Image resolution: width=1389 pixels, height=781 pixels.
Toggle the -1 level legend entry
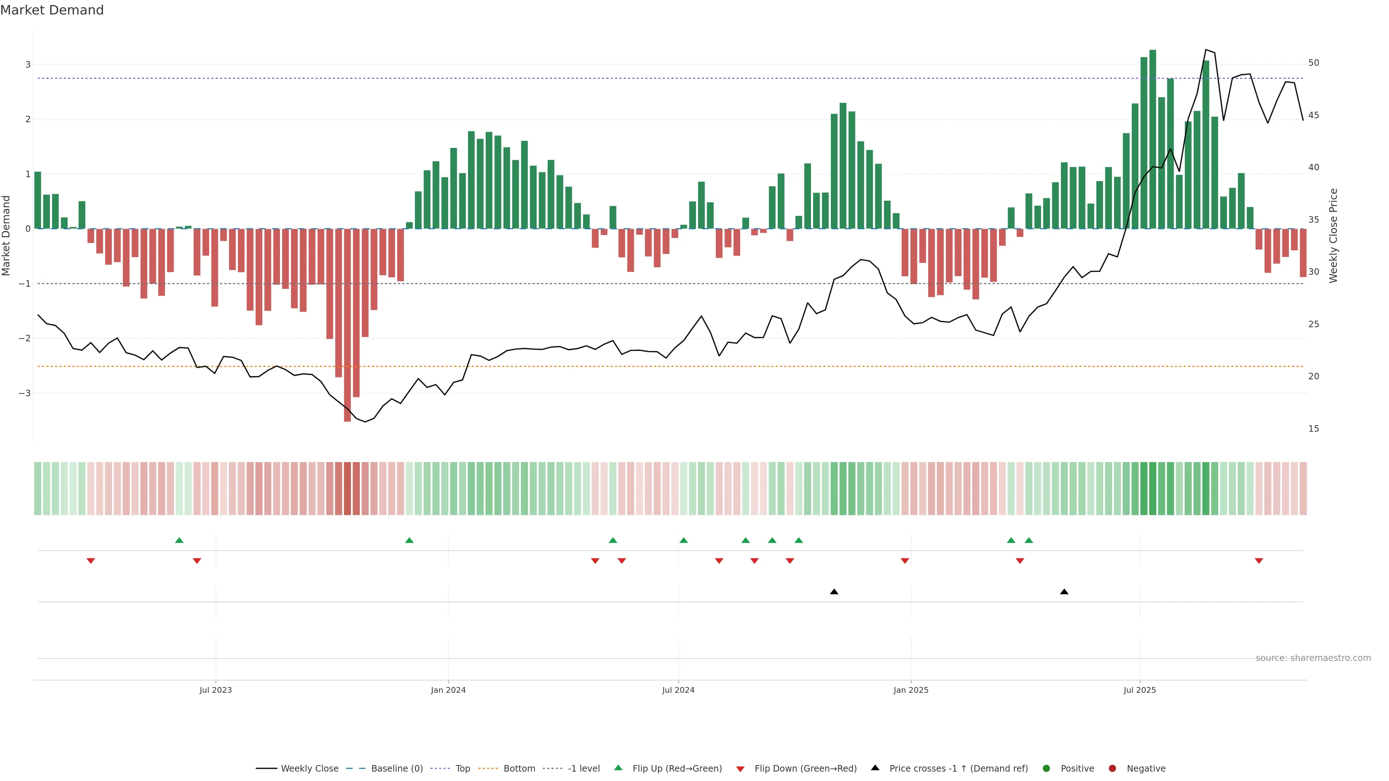(x=583, y=768)
